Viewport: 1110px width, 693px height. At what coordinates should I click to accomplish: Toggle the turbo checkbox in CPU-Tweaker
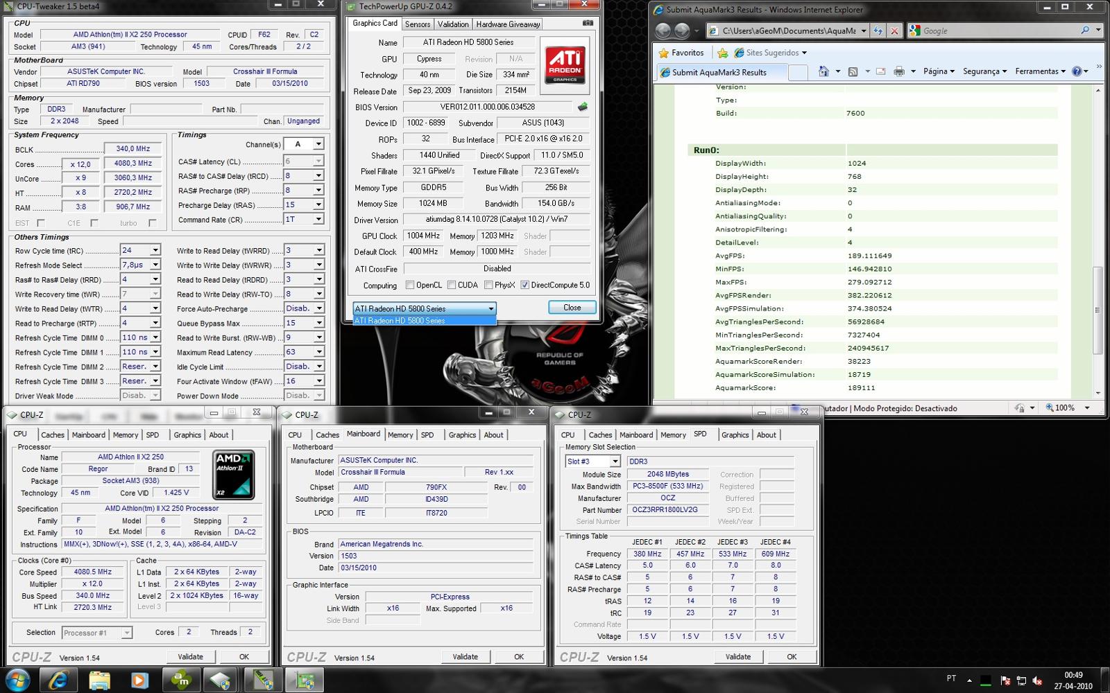(153, 223)
